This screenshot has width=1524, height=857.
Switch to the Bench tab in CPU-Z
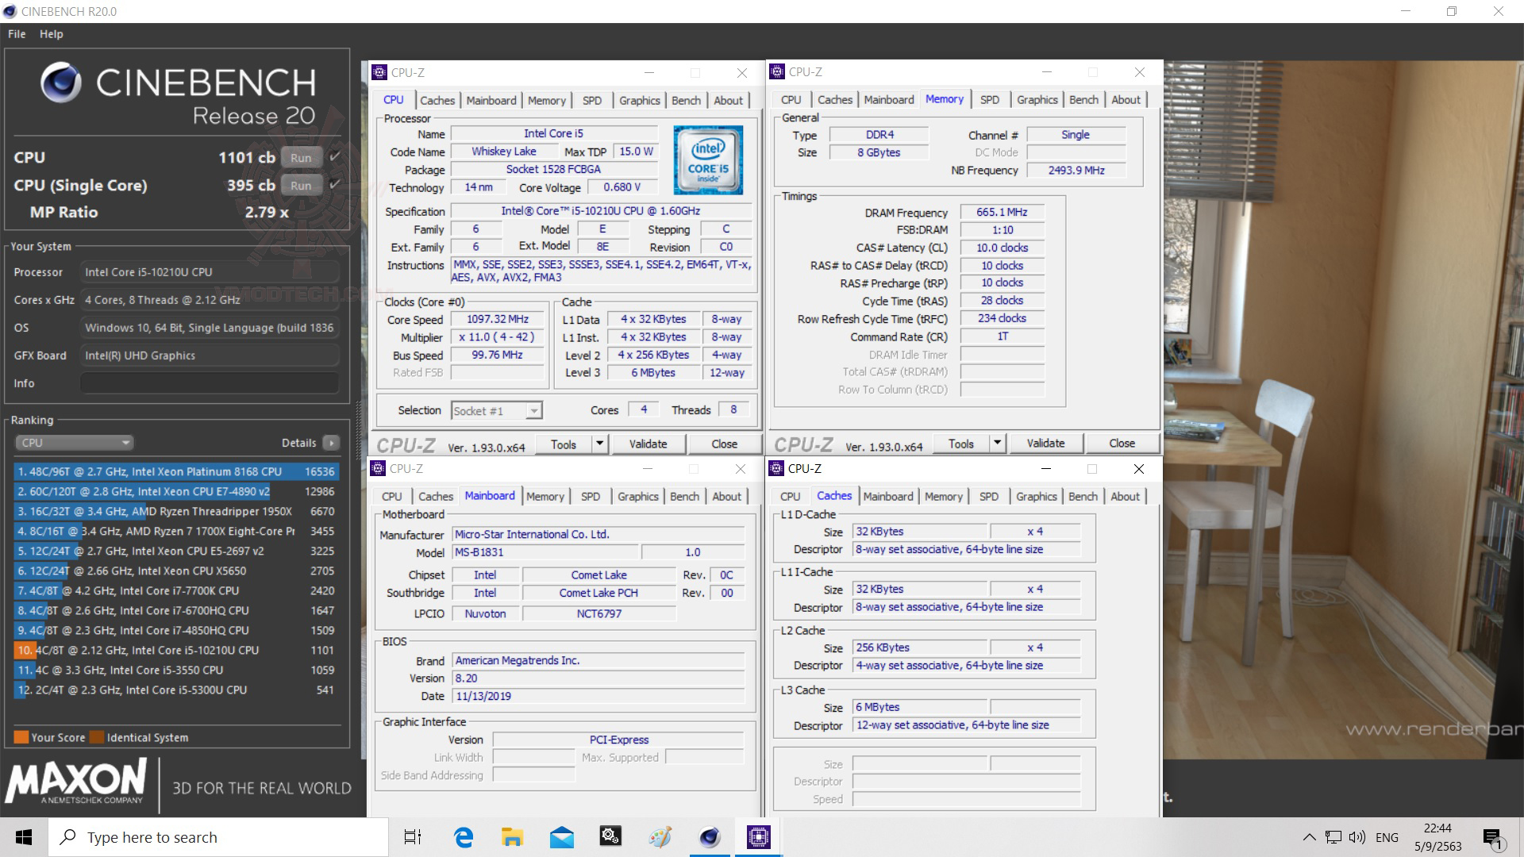[686, 100]
